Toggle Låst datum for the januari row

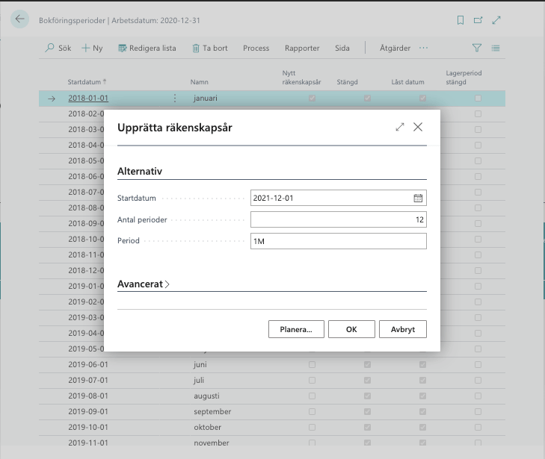422,99
